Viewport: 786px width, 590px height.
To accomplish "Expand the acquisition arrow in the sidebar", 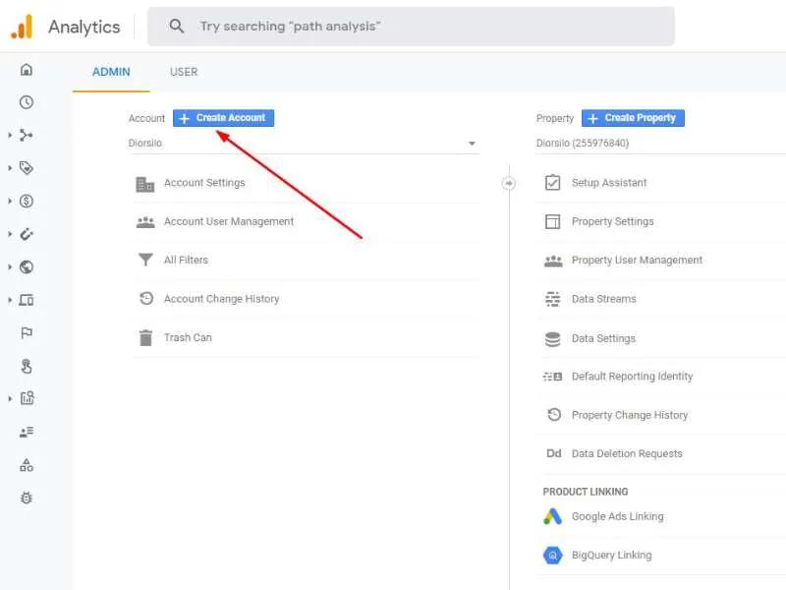I will coord(8,135).
